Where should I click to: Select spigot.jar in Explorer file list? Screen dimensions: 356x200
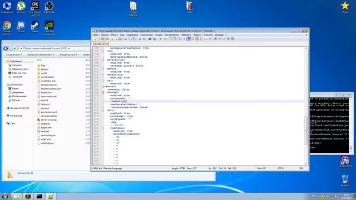[43, 123]
